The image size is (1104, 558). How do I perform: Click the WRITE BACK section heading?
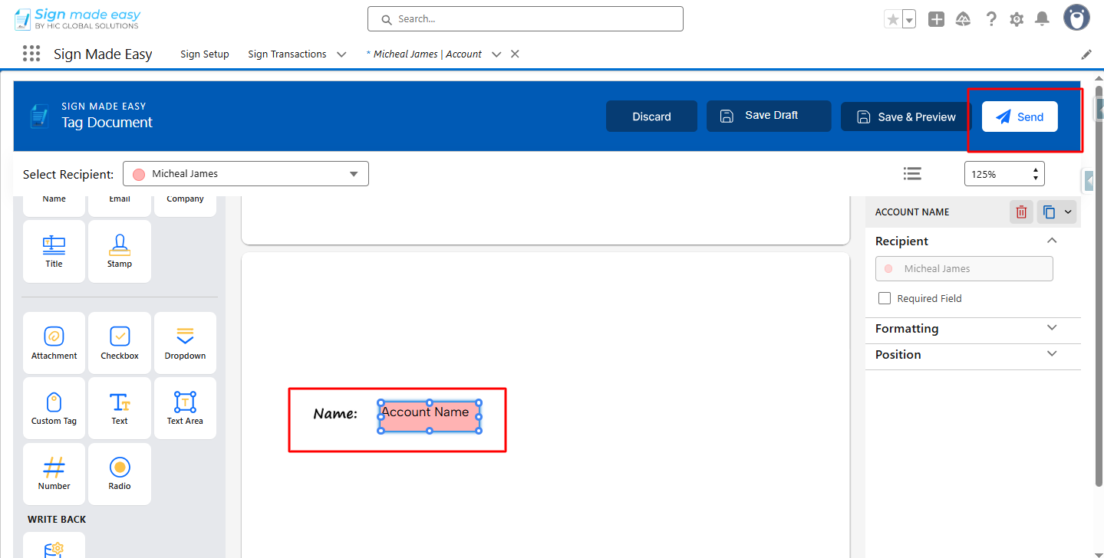57,520
